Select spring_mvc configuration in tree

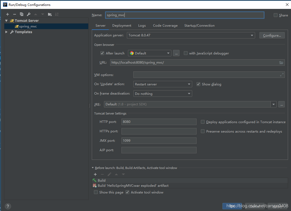(46, 26)
